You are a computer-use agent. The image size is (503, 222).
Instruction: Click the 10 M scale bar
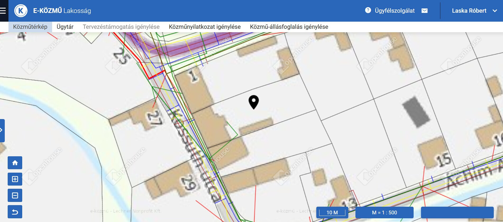[x=332, y=212]
